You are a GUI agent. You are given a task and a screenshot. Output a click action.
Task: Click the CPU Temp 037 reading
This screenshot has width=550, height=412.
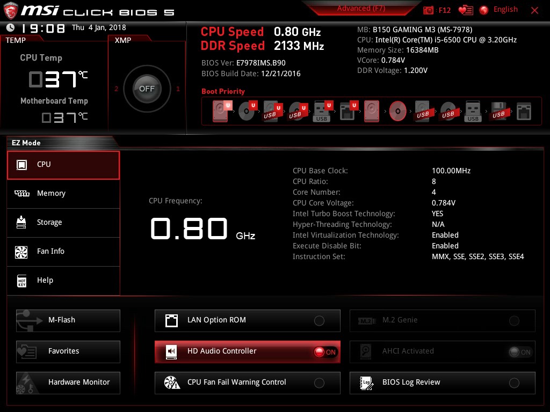tap(58, 79)
